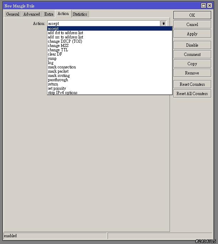Select 'change TTL' action
This screenshot has height=244, width=218.
pyautogui.click(x=110, y=50)
